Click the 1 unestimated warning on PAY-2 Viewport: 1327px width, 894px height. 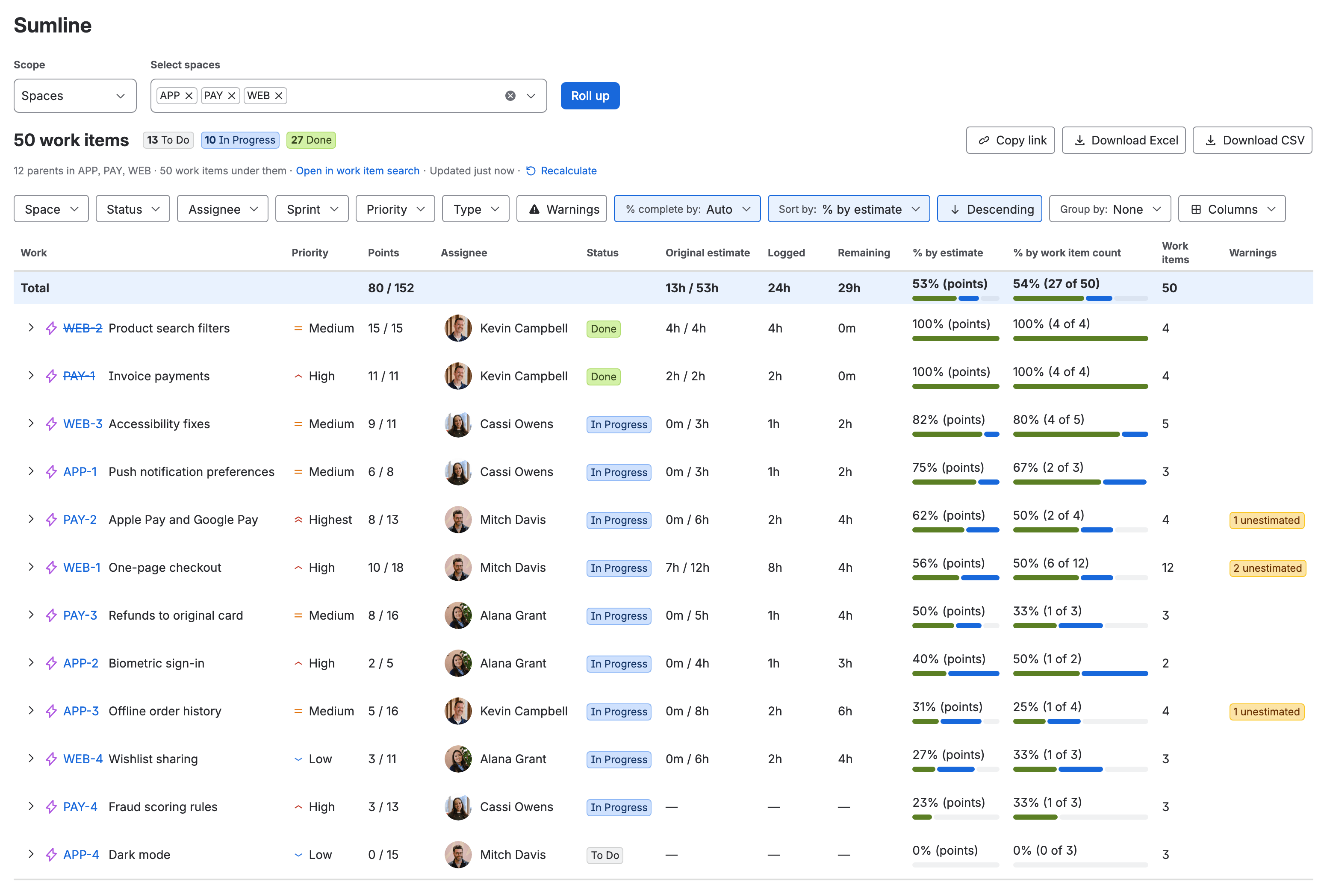coord(1267,520)
